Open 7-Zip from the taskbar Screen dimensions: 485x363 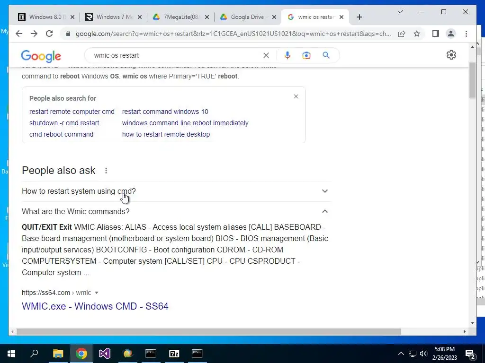click(174, 354)
